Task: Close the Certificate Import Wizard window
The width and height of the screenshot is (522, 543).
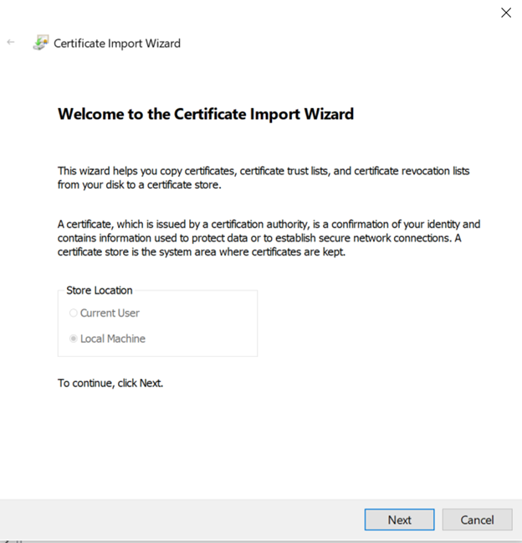Action: pyautogui.click(x=505, y=13)
